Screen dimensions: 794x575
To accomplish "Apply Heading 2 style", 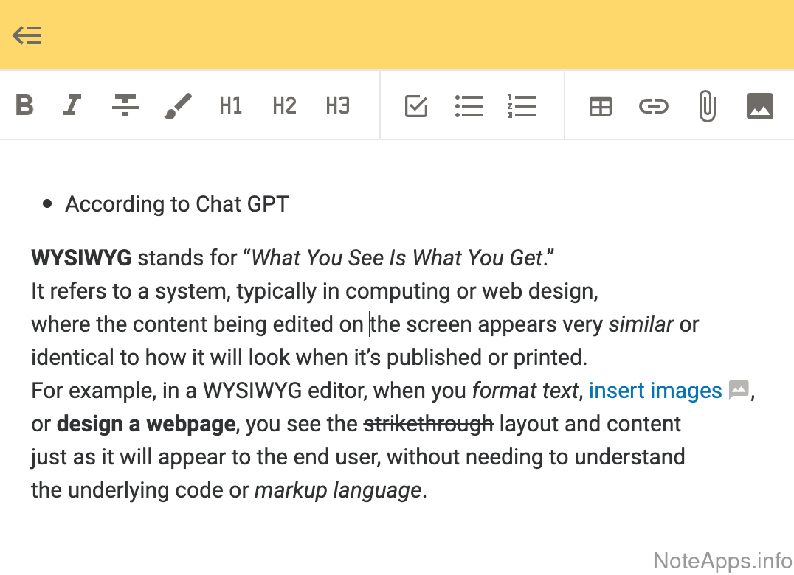I will (284, 106).
